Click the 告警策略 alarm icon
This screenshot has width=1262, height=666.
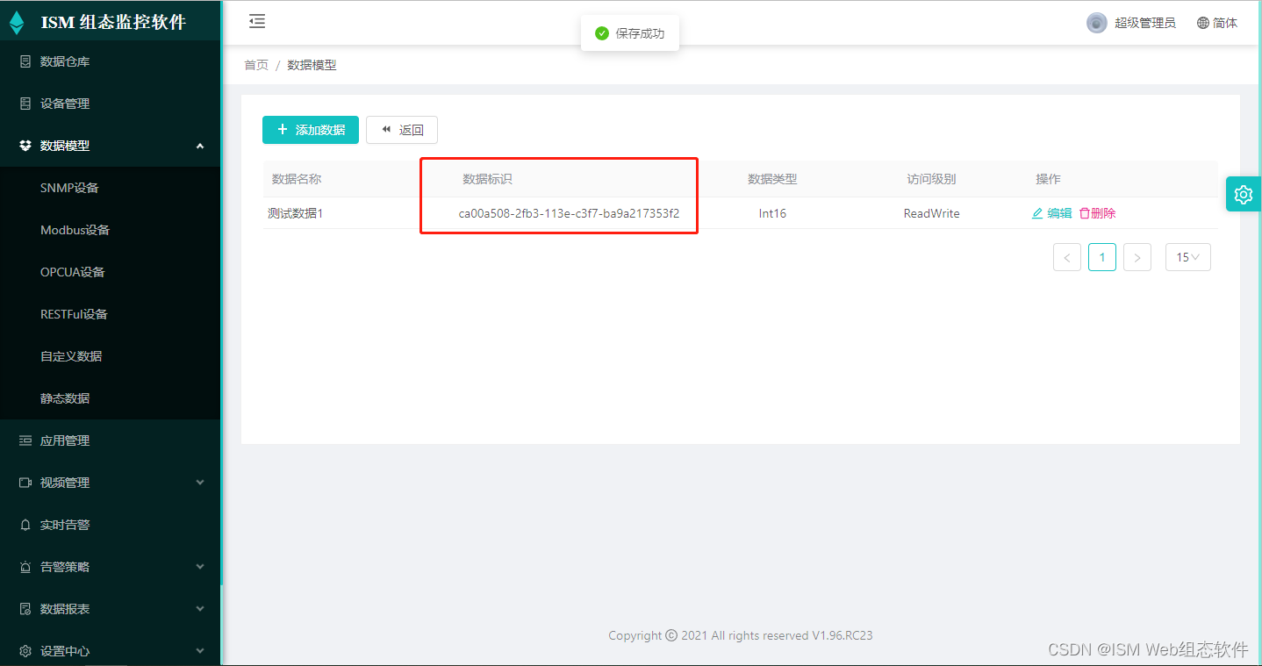[25, 567]
